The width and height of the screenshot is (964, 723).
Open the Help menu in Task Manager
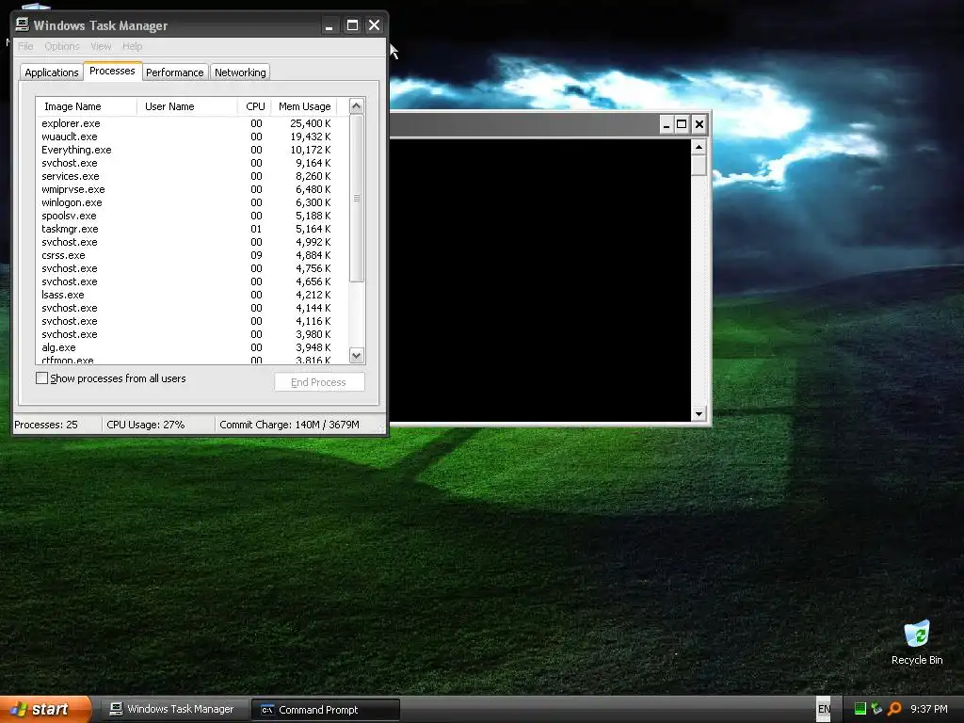[x=132, y=46]
